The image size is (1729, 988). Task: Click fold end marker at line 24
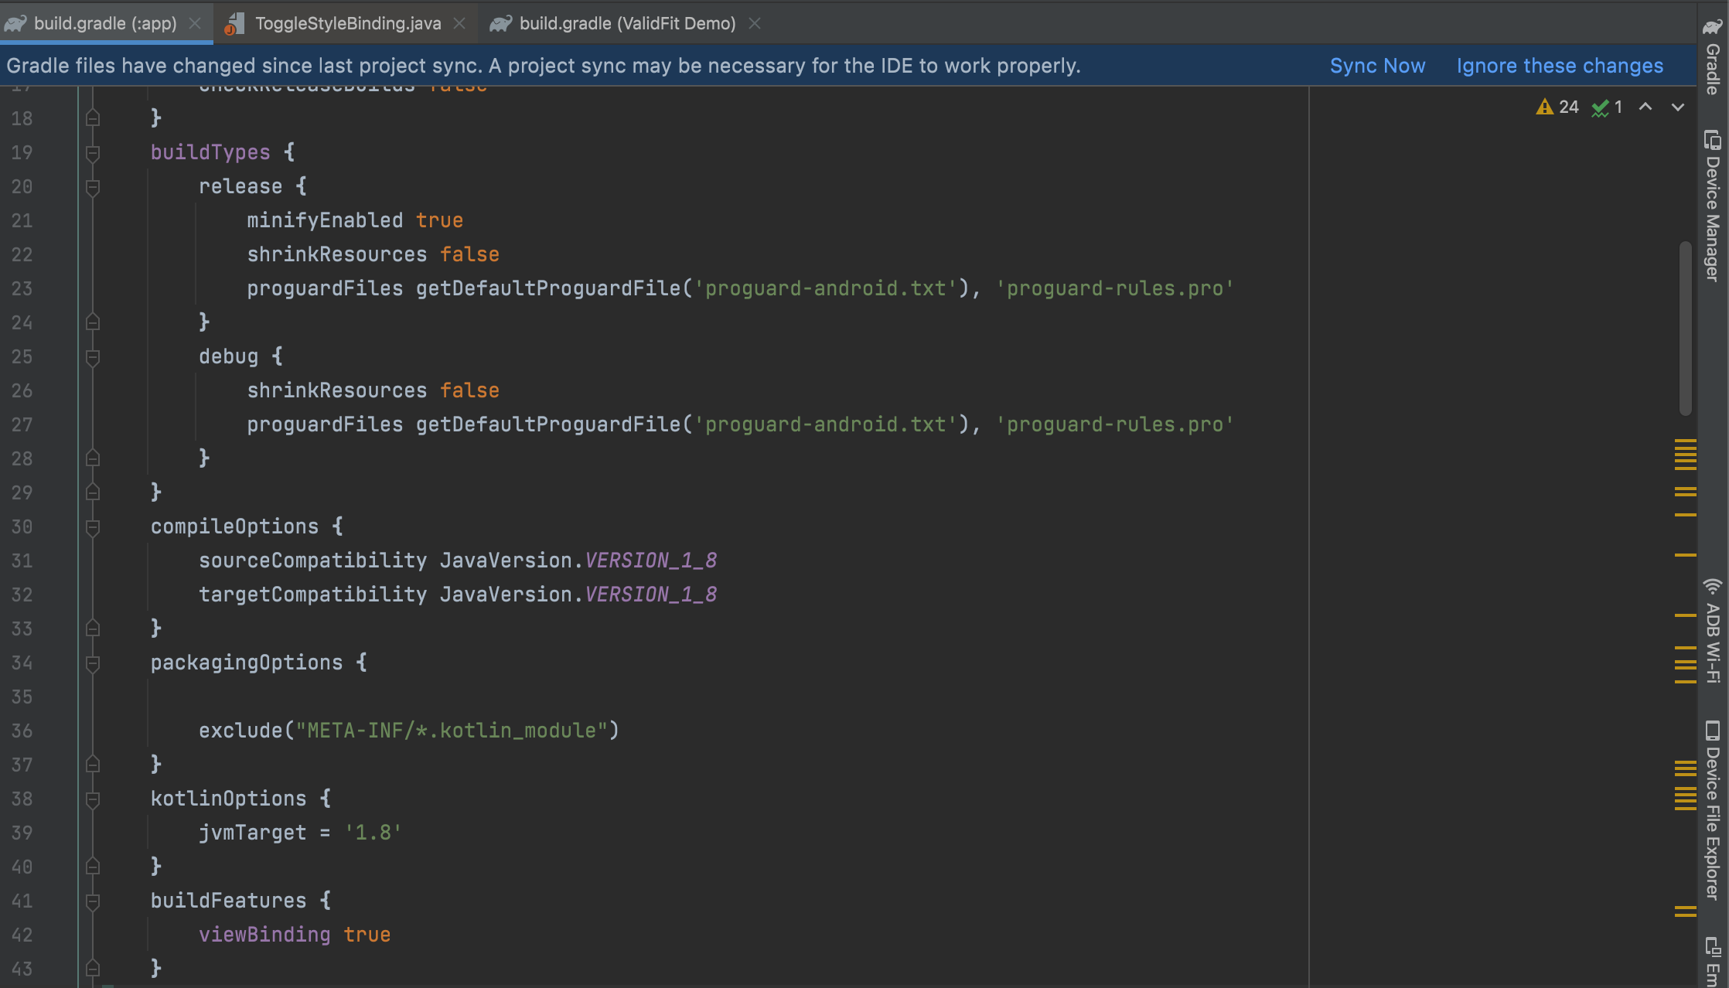click(x=93, y=322)
